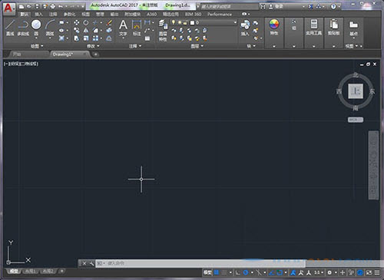Select the Circle (圆) drawing tool
Screen dimensions: 384x280
36,28
